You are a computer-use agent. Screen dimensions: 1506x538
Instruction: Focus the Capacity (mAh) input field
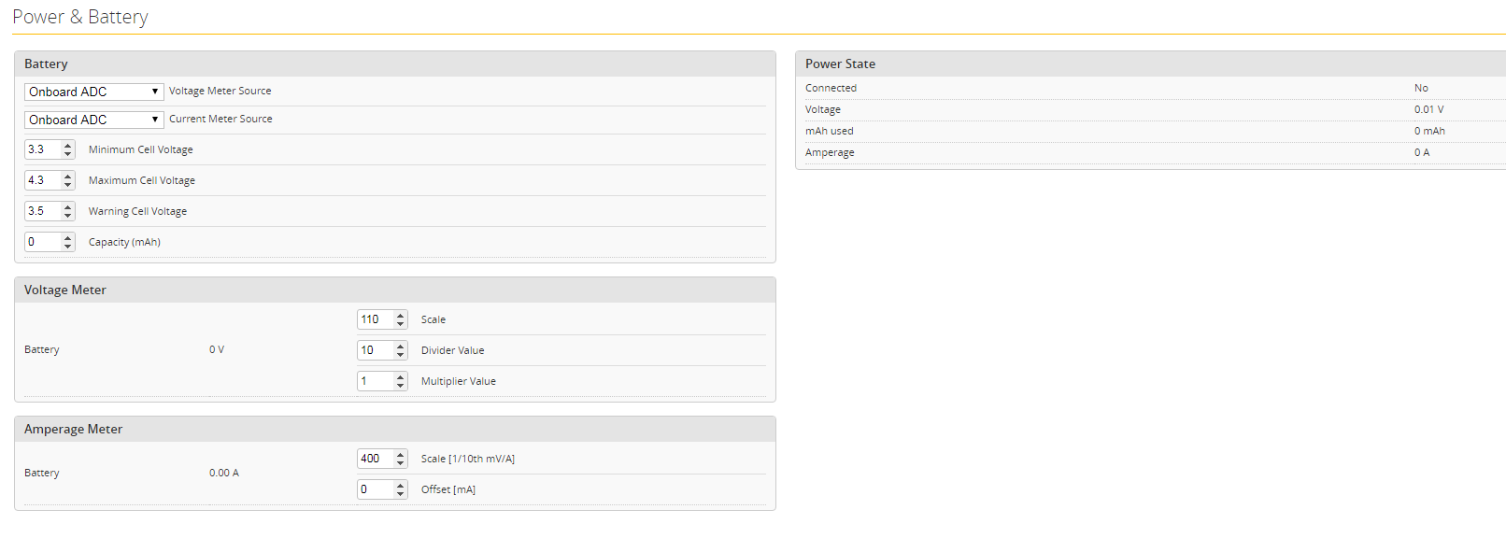point(42,242)
